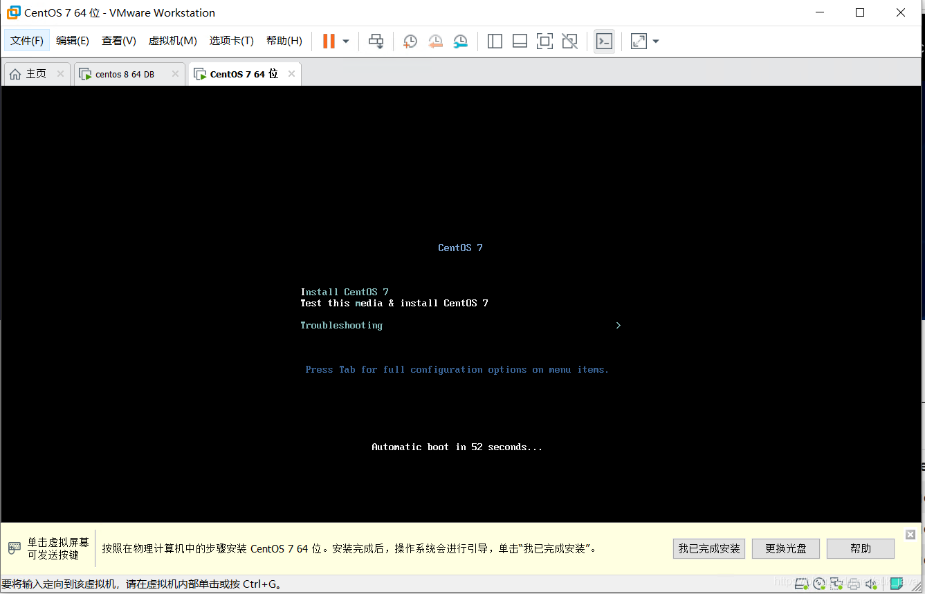Click the CentOS 7 boot menu title
This screenshot has width=925, height=594.
pos(460,248)
